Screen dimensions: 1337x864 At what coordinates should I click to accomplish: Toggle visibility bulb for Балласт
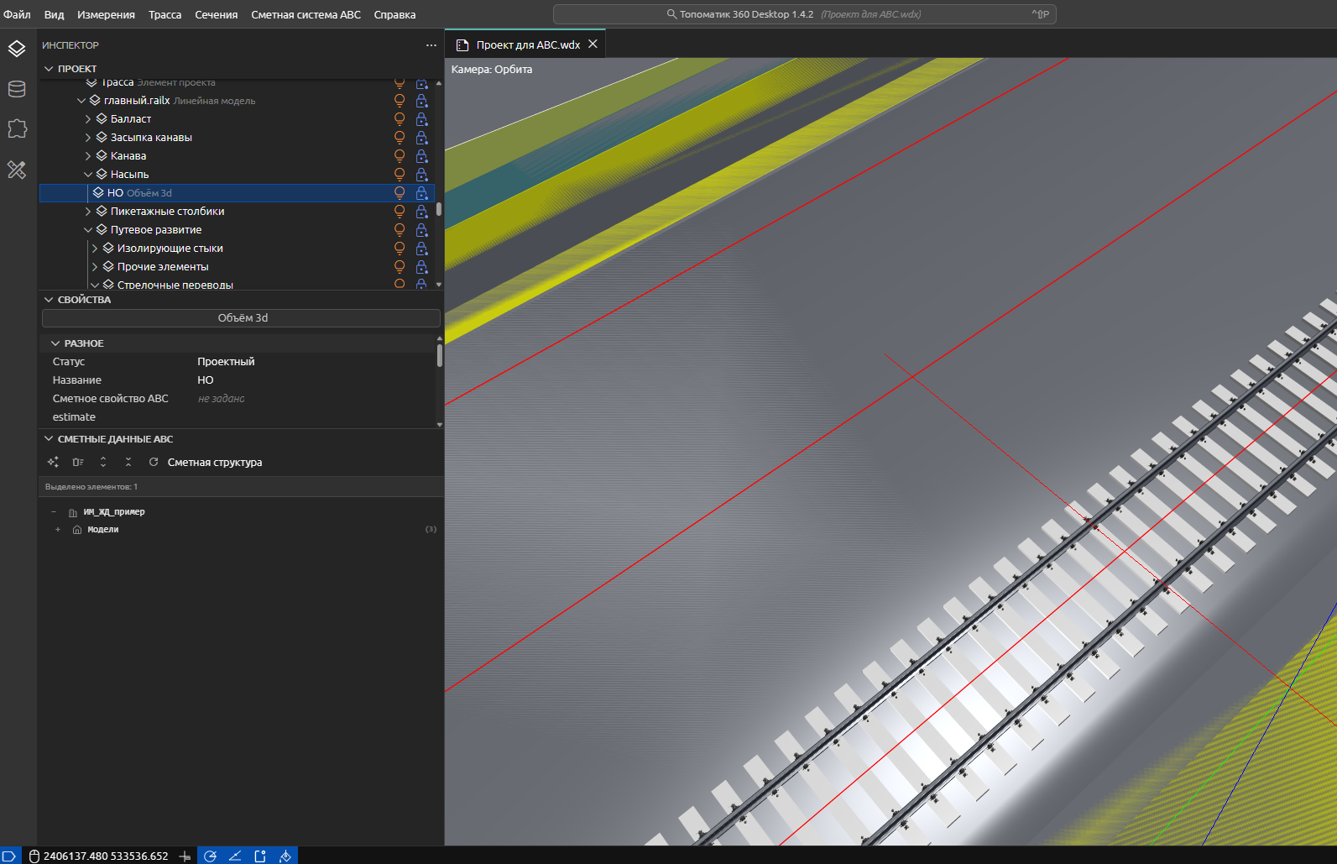pos(400,119)
